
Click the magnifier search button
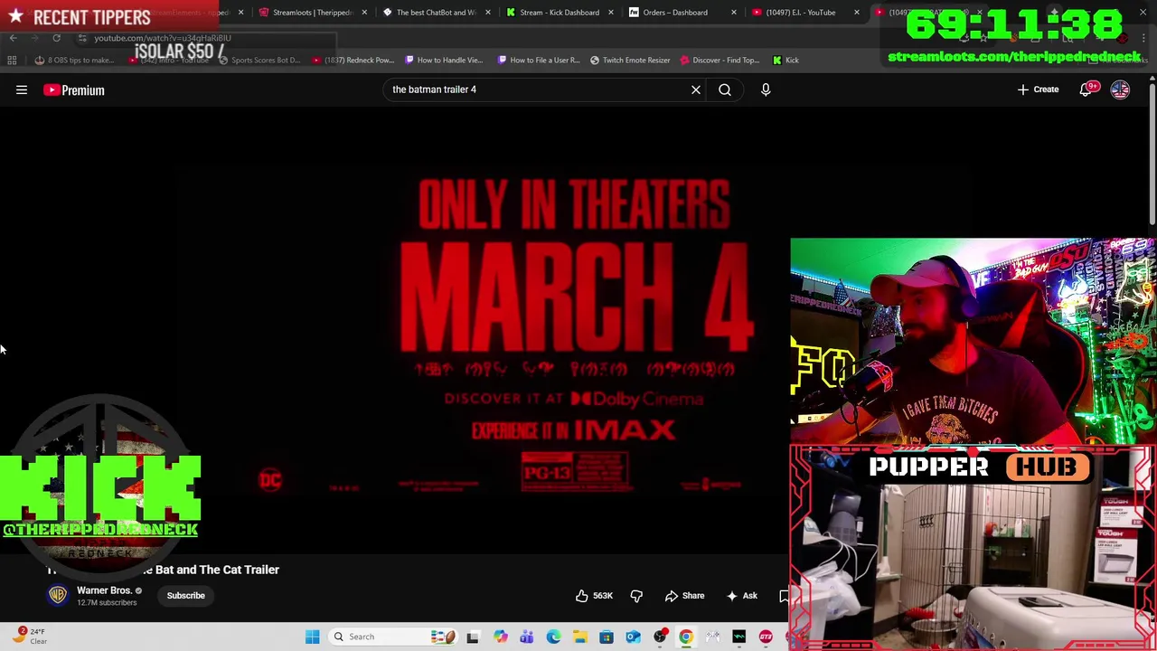[x=725, y=90]
